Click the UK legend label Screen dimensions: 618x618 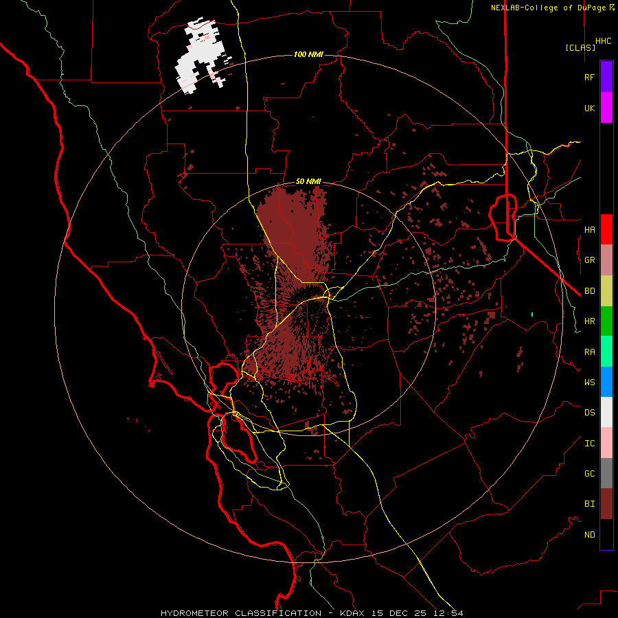point(589,108)
